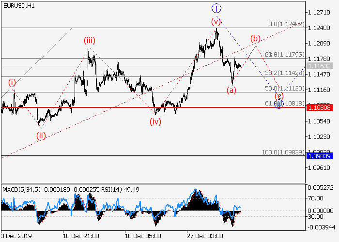The height and width of the screenshot is (242, 339).
Task: Click the red (ii) wave label
Action: pos(41,136)
